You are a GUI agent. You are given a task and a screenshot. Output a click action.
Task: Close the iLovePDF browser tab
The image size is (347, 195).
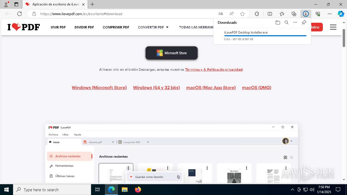pos(83,4)
